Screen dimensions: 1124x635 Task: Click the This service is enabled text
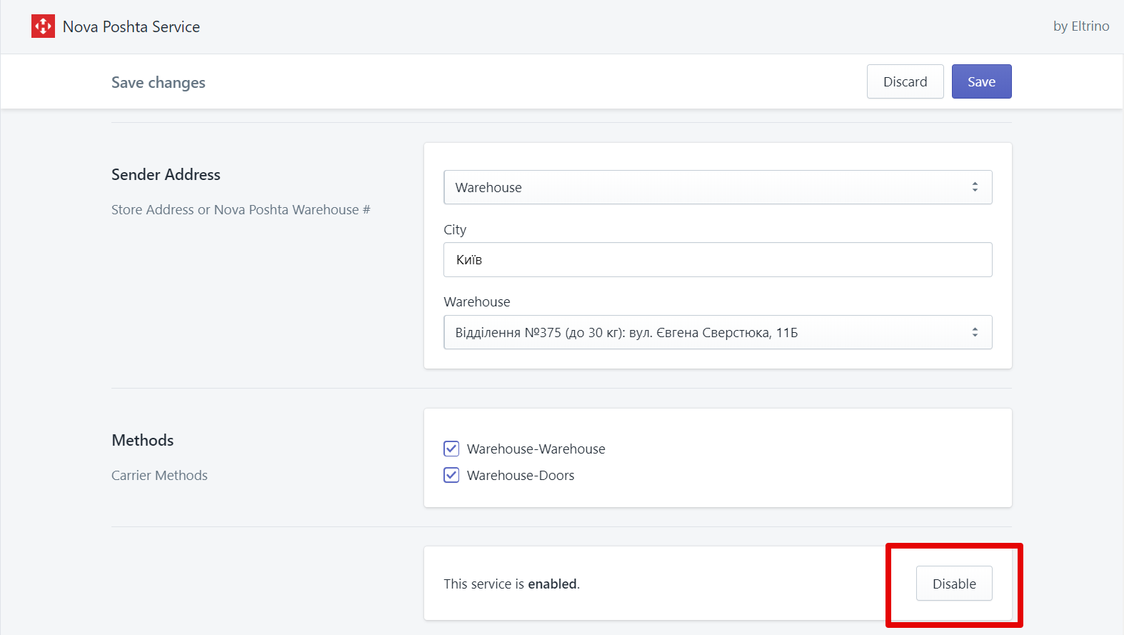[511, 584]
